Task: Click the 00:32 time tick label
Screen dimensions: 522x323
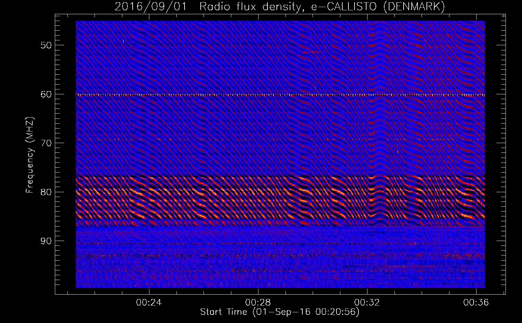Action: (367, 303)
